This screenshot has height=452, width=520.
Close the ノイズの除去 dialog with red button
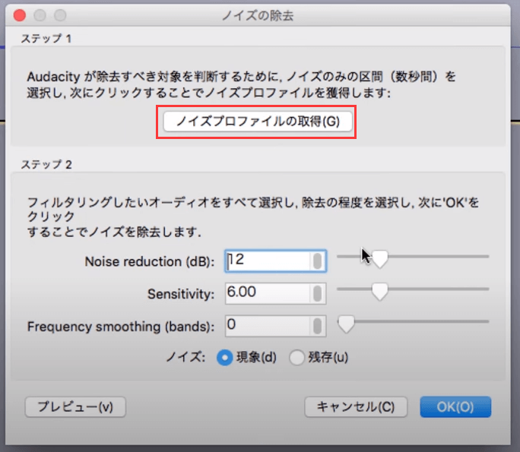click(x=20, y=15)
